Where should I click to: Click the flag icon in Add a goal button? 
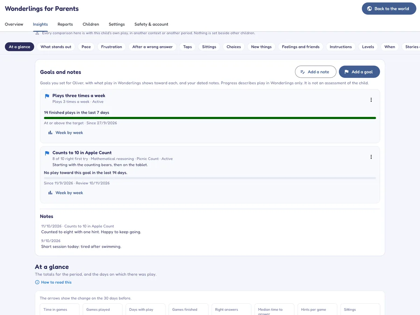point(346,72)
